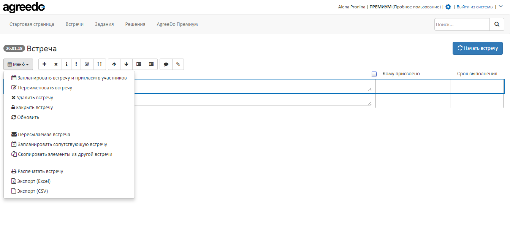Click the add item plus icon in toolbar

44,64
